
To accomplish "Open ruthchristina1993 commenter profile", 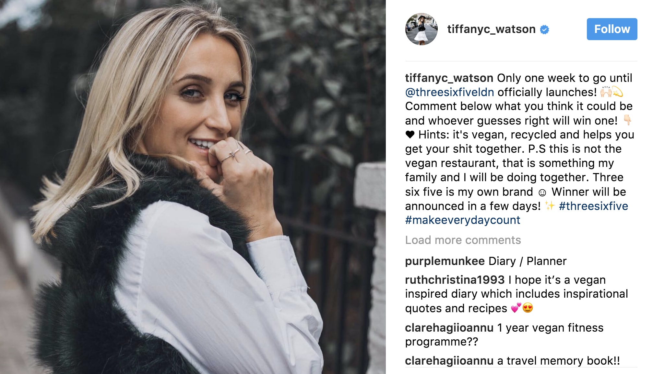I will (x=455, y=280).
